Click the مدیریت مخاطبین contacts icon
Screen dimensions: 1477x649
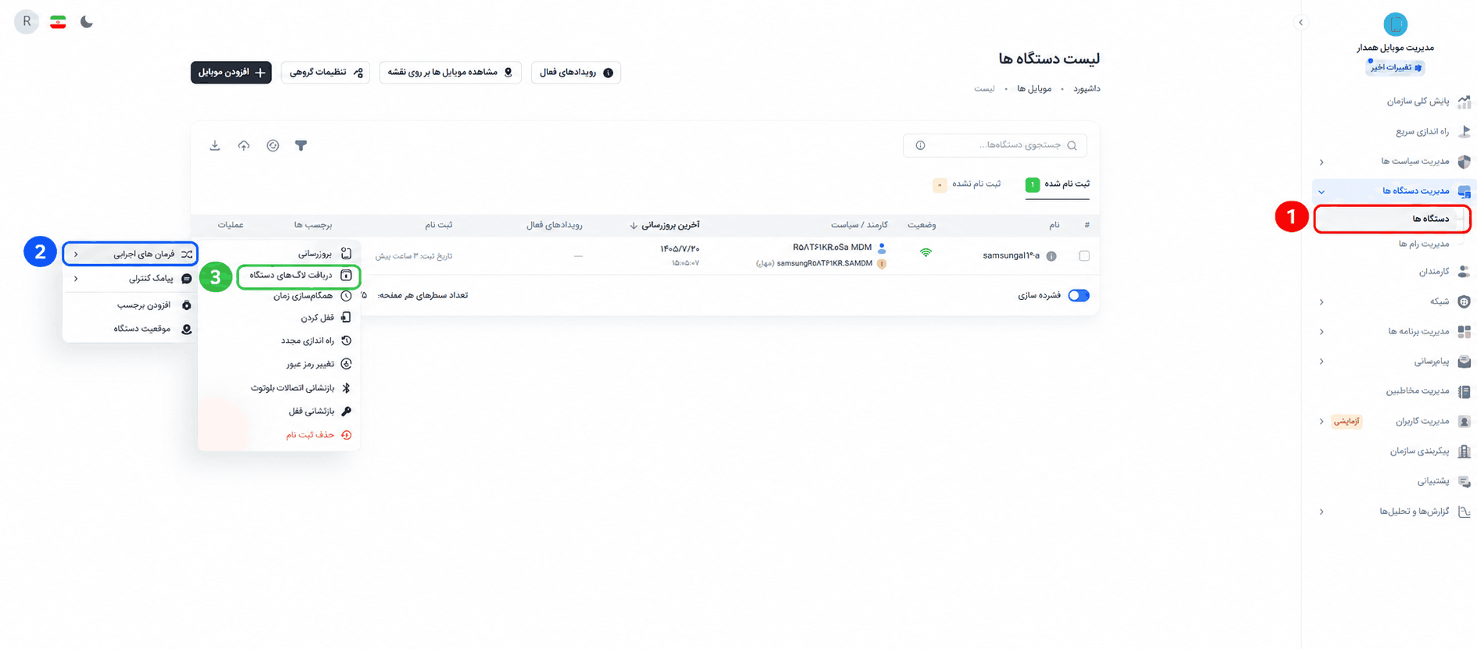pyautogui.click(x=1465, y=391)
